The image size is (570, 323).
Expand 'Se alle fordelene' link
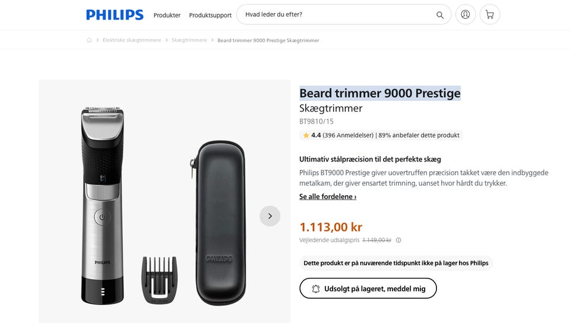tap(328, 197)
